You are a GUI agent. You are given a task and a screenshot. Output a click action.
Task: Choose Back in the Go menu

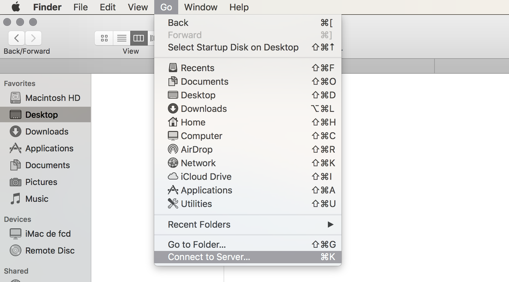[248, 23]
